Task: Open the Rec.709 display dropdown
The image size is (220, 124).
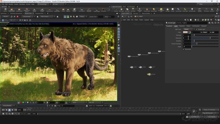Action: click(x=96, y=103)
